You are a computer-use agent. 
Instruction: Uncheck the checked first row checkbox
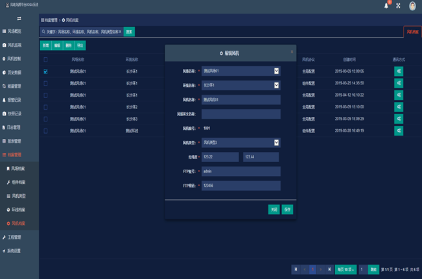coord(45,71)
